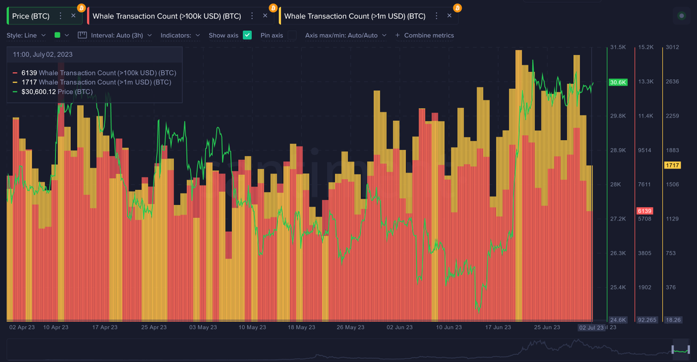697x362 pixels.
Task: Open options for Whale Transaction Count >1m metric
Action: pyautogui.click(x=437, y=16)
